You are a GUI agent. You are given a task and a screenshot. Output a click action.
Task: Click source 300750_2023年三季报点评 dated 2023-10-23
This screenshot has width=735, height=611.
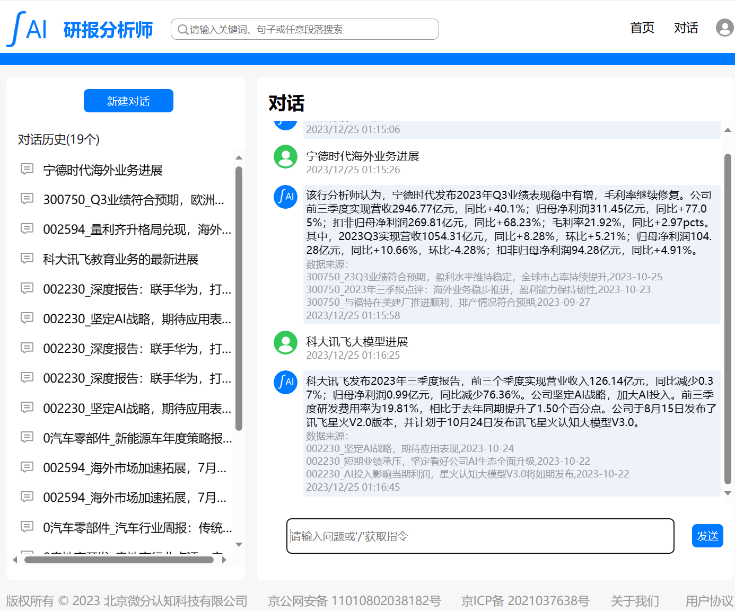pyautogui.click(x=478, y=289)
